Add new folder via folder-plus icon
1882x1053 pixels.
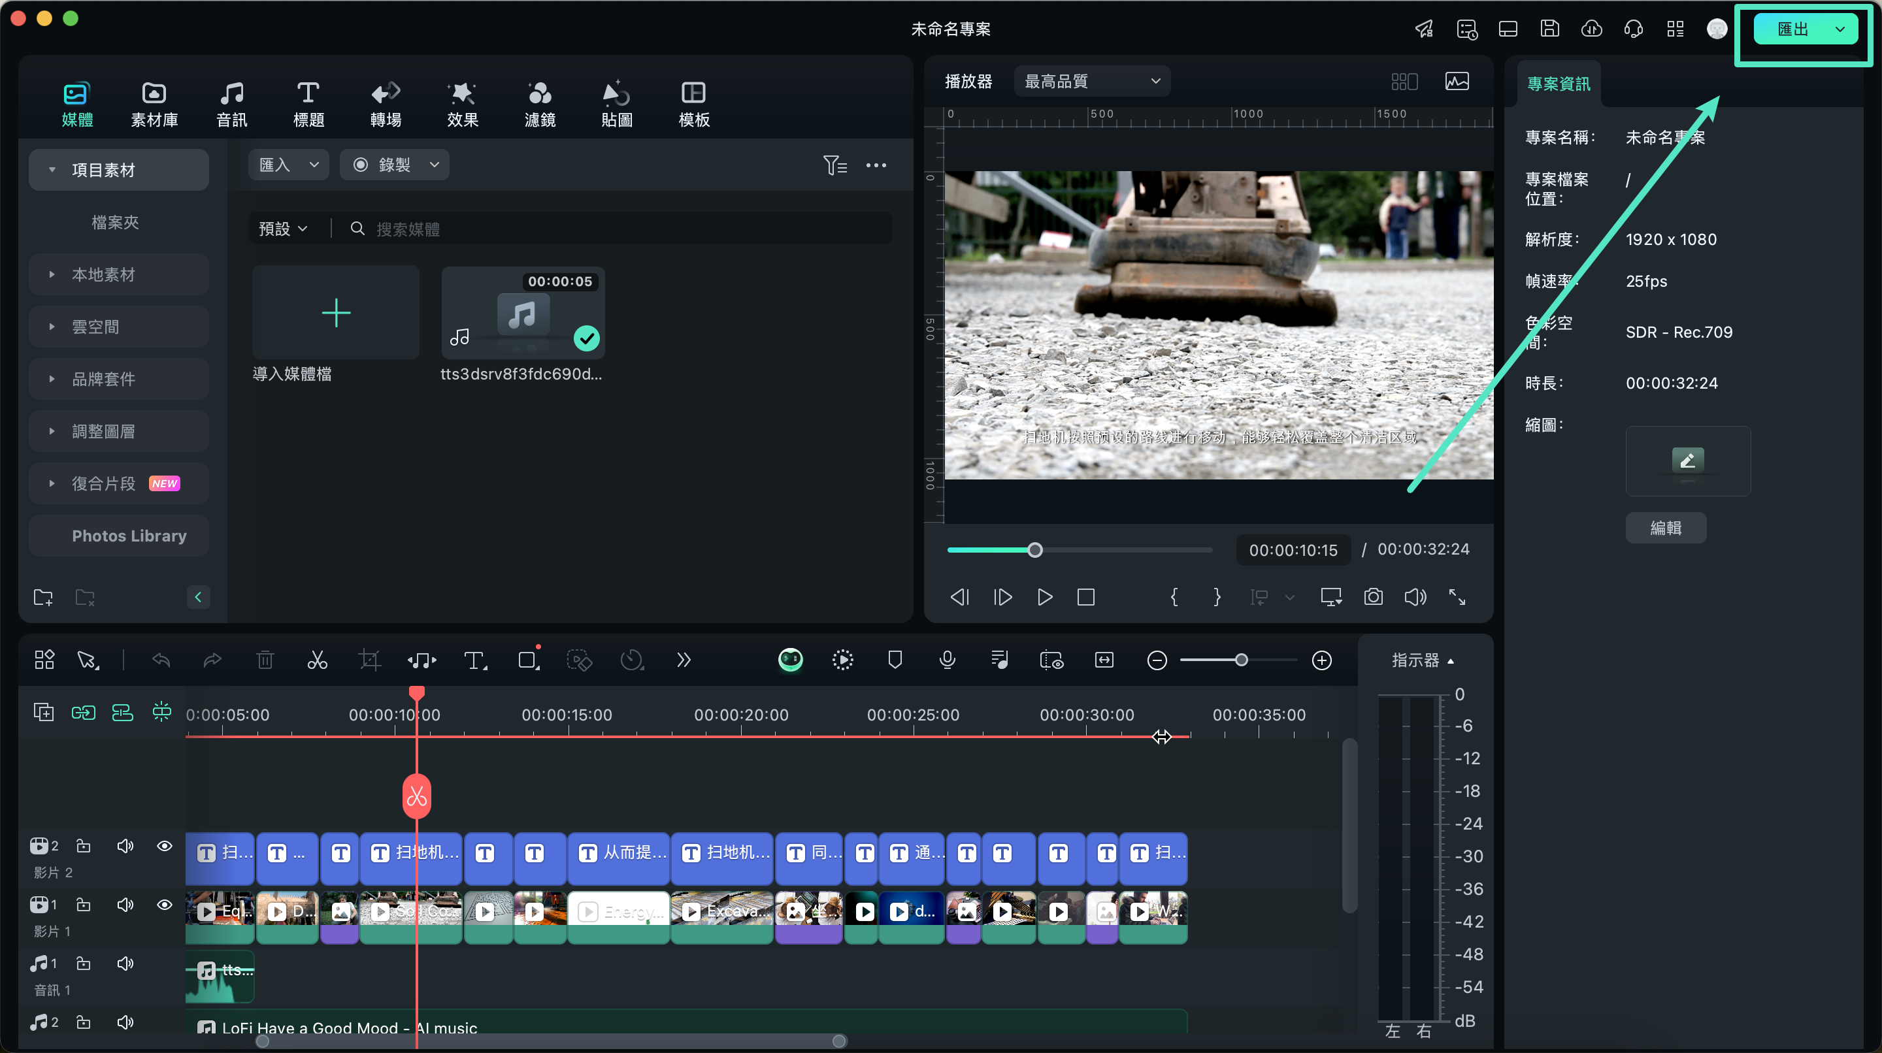click(44, 596)
